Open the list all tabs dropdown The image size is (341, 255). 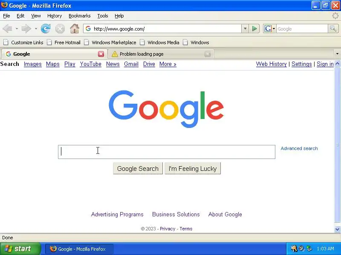coord(337,54)
